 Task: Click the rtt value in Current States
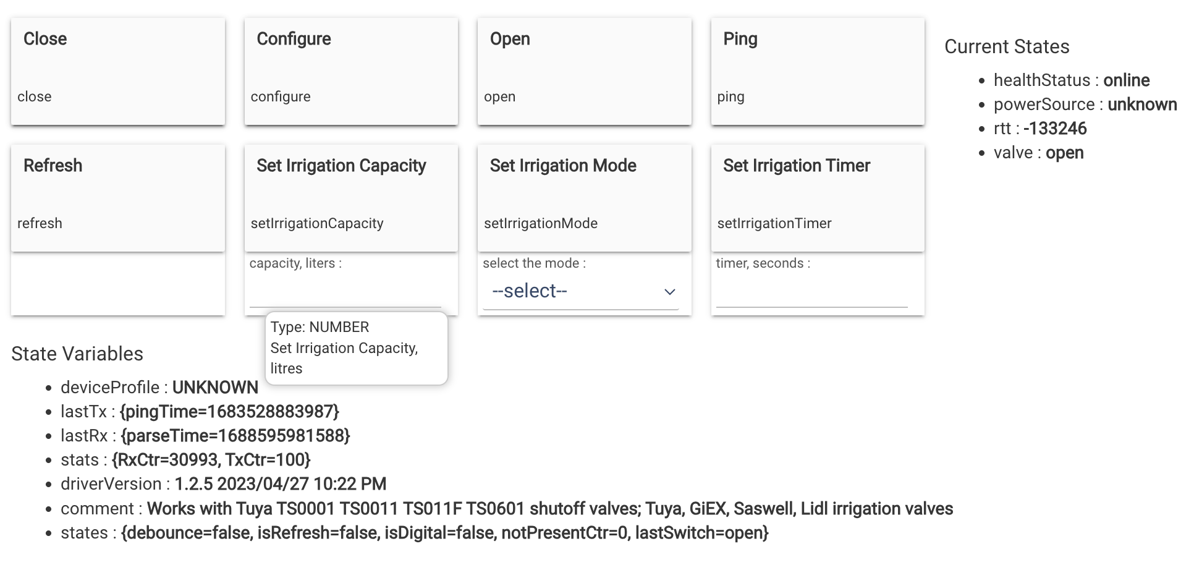pyautogui.click(x=1054, y=129)
